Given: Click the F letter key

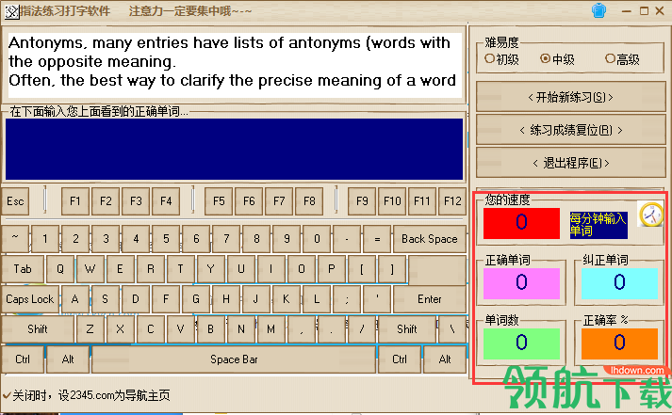Looking at the screenshot, I should click(x=166, y=299).
